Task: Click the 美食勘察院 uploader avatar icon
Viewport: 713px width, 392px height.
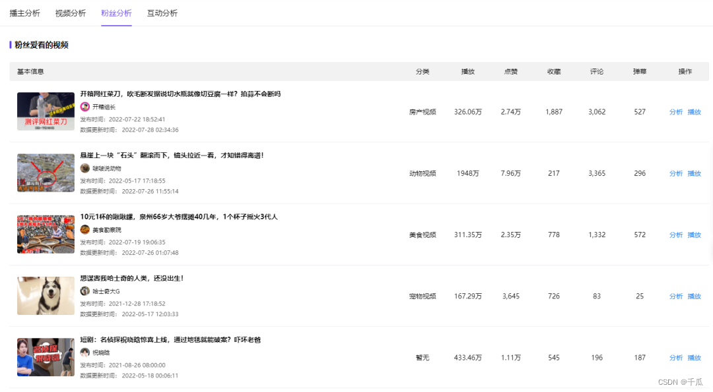Action: (85, 229)
